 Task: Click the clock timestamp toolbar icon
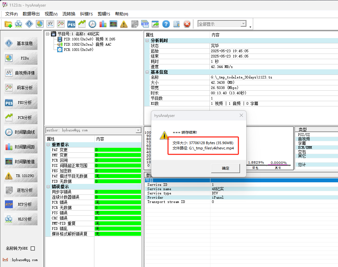point(92,24)
